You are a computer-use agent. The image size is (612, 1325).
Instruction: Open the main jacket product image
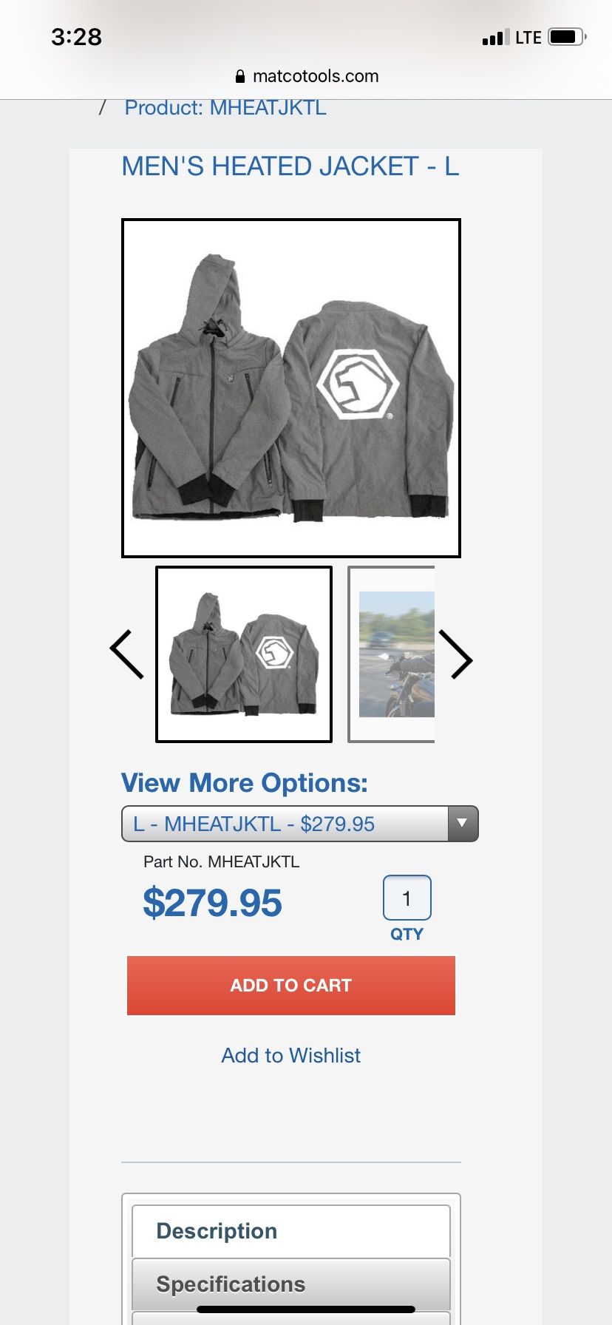(x=291, y=388)
